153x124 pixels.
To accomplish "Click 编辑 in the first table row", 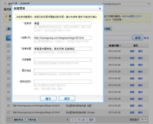I will click(x=132, y=51).
